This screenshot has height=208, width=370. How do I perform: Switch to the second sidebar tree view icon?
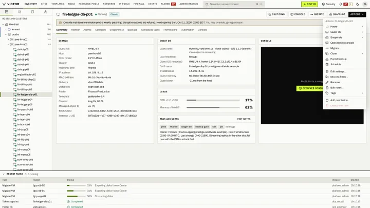(x=20, y=12)
